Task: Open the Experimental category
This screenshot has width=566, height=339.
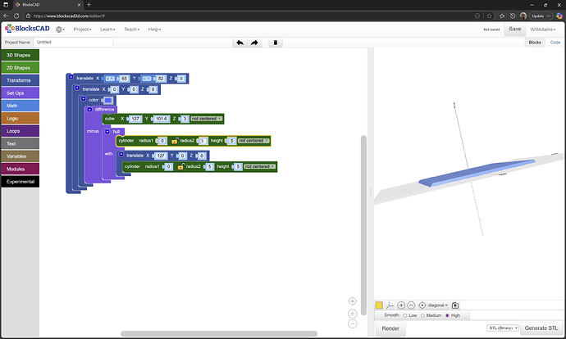Action: 21,182
